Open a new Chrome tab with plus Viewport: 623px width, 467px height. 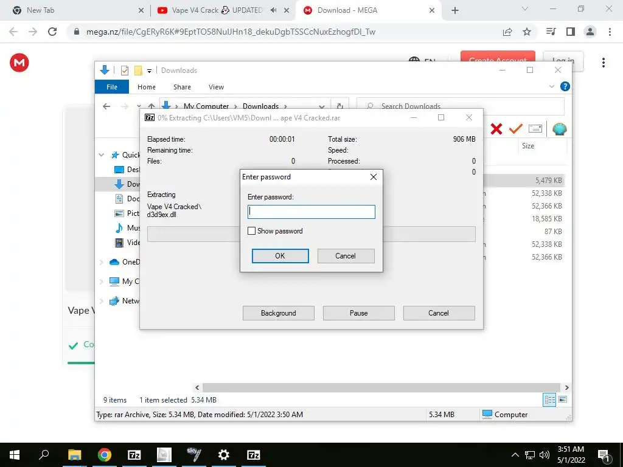(455, 10)
